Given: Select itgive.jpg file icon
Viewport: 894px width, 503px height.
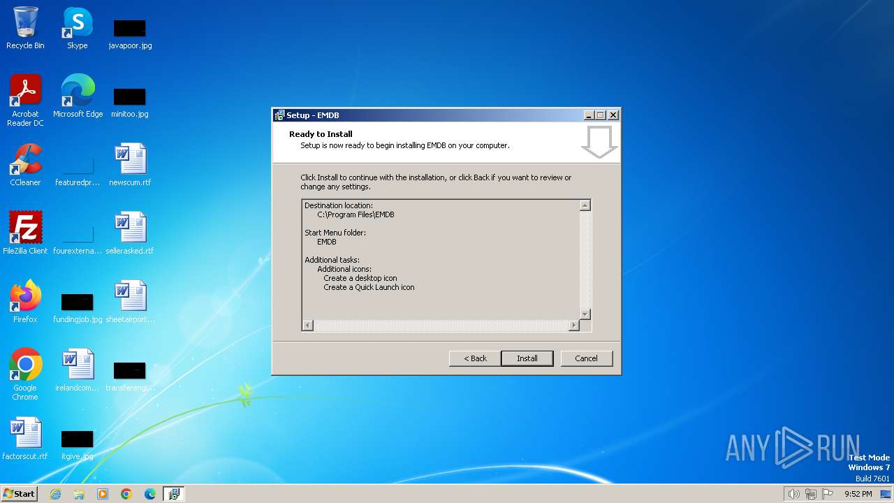Looking at the screenshot, I should point(78,444).
